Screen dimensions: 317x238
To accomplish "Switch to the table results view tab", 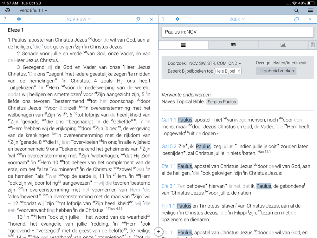I will click(x=233, y=45).
